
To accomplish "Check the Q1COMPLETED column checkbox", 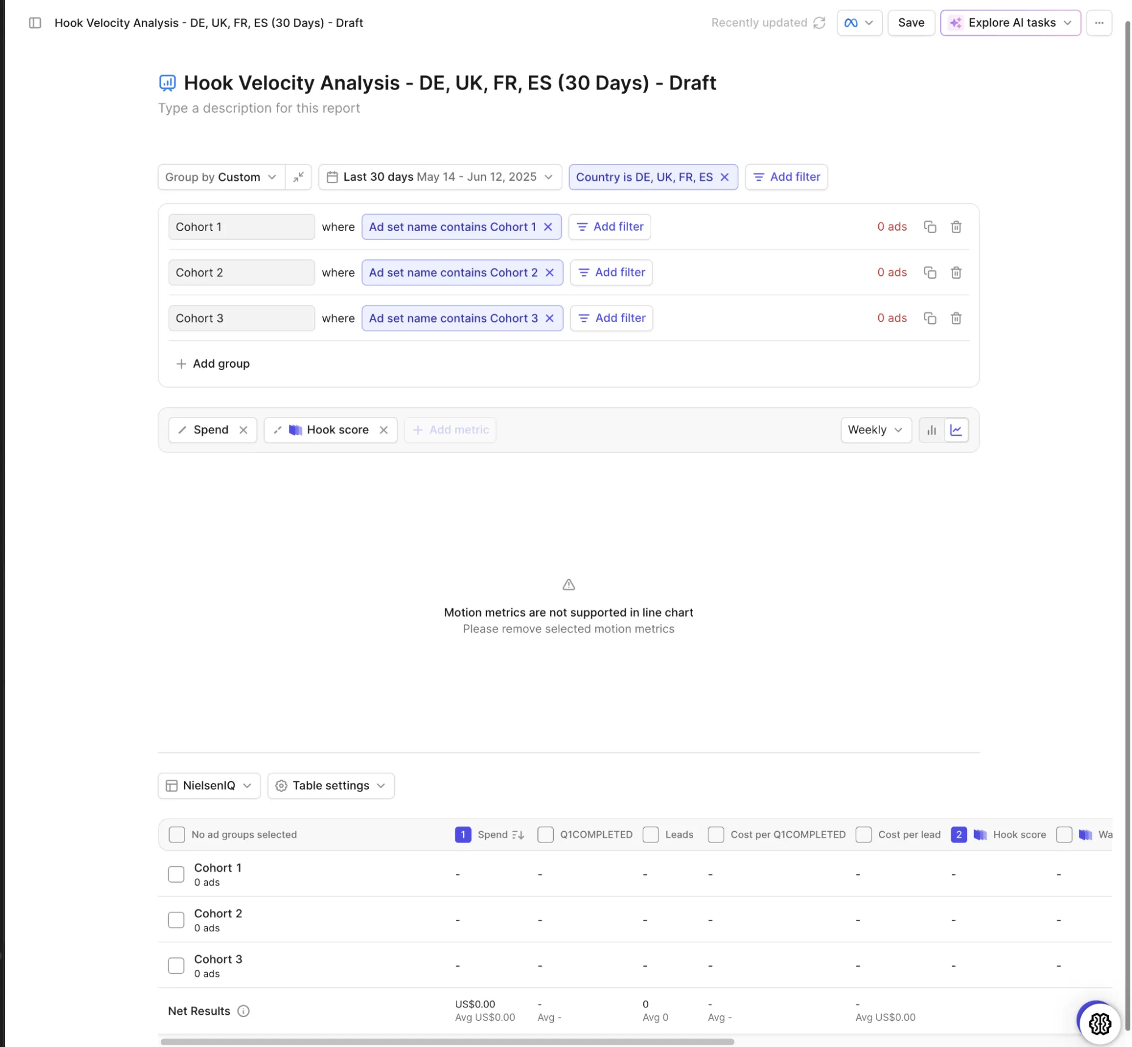I will pos(545,835).
